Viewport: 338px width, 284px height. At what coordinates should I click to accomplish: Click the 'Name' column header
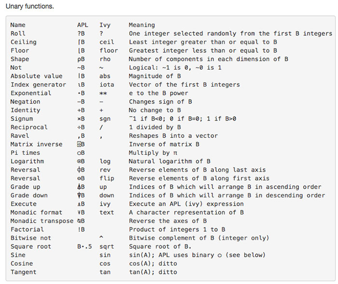[18, 25]
